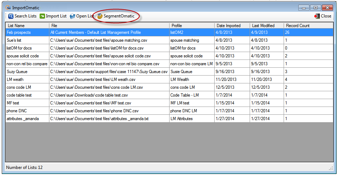
Task: Click the Open List icon
Action: click(x=72, y=16)
